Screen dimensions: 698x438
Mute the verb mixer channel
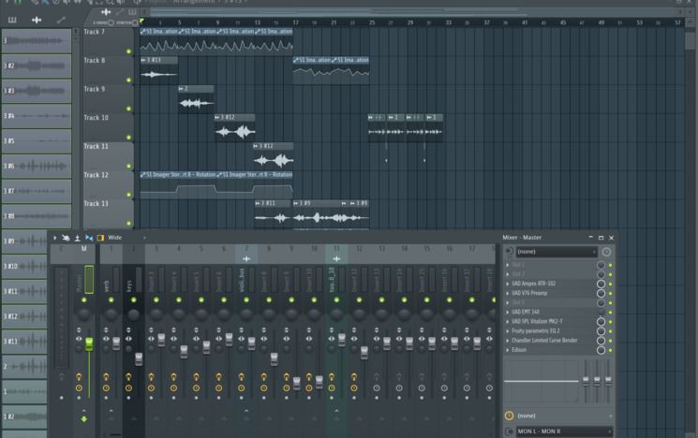coord(111,300)
